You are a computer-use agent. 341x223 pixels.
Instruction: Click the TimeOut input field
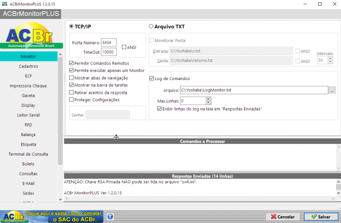click(109, 52)
